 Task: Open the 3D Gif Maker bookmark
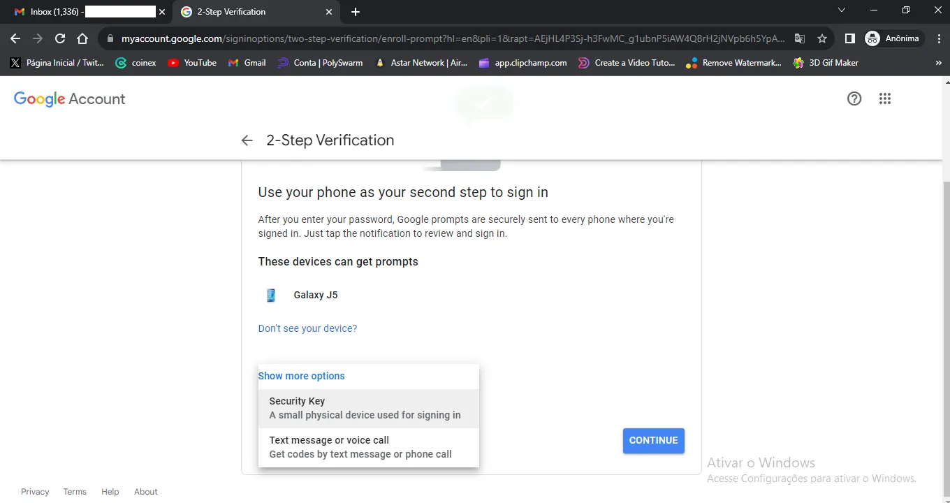(826, 63)
